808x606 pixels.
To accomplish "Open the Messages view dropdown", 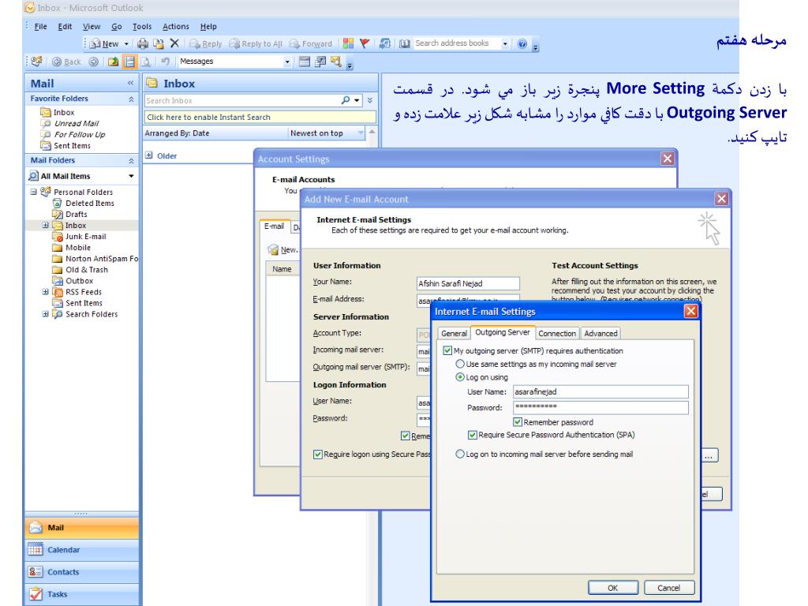I will 287,62.
